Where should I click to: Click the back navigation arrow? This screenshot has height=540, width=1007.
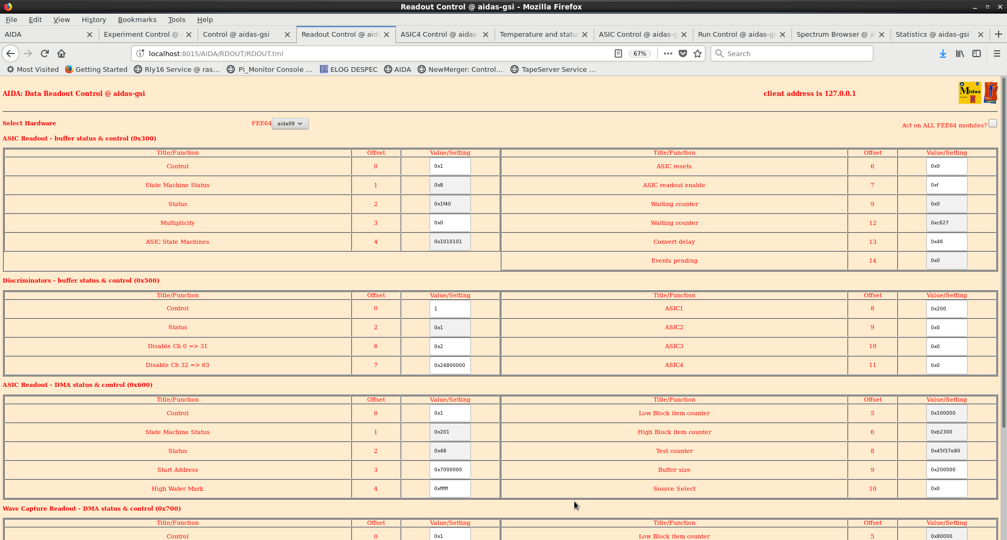coord(10,53)
